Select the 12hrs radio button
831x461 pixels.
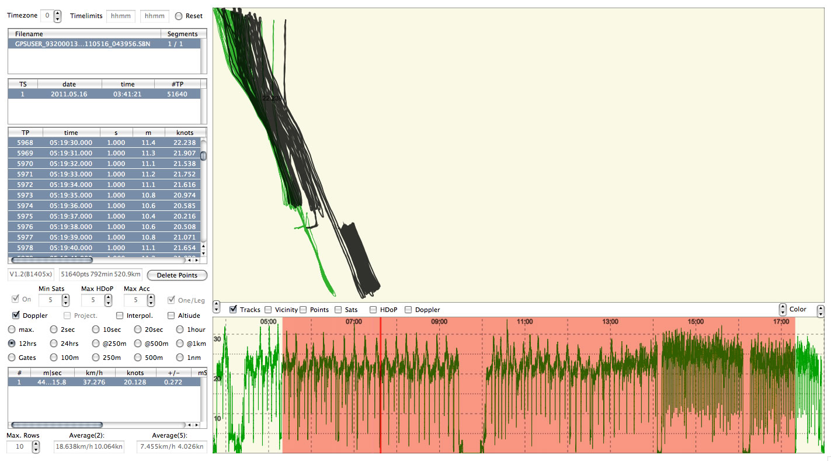[12, 344]
